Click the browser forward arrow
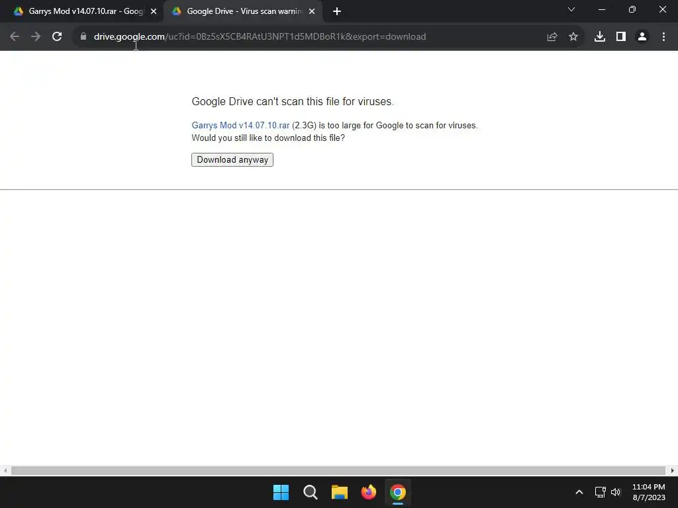 36,37
